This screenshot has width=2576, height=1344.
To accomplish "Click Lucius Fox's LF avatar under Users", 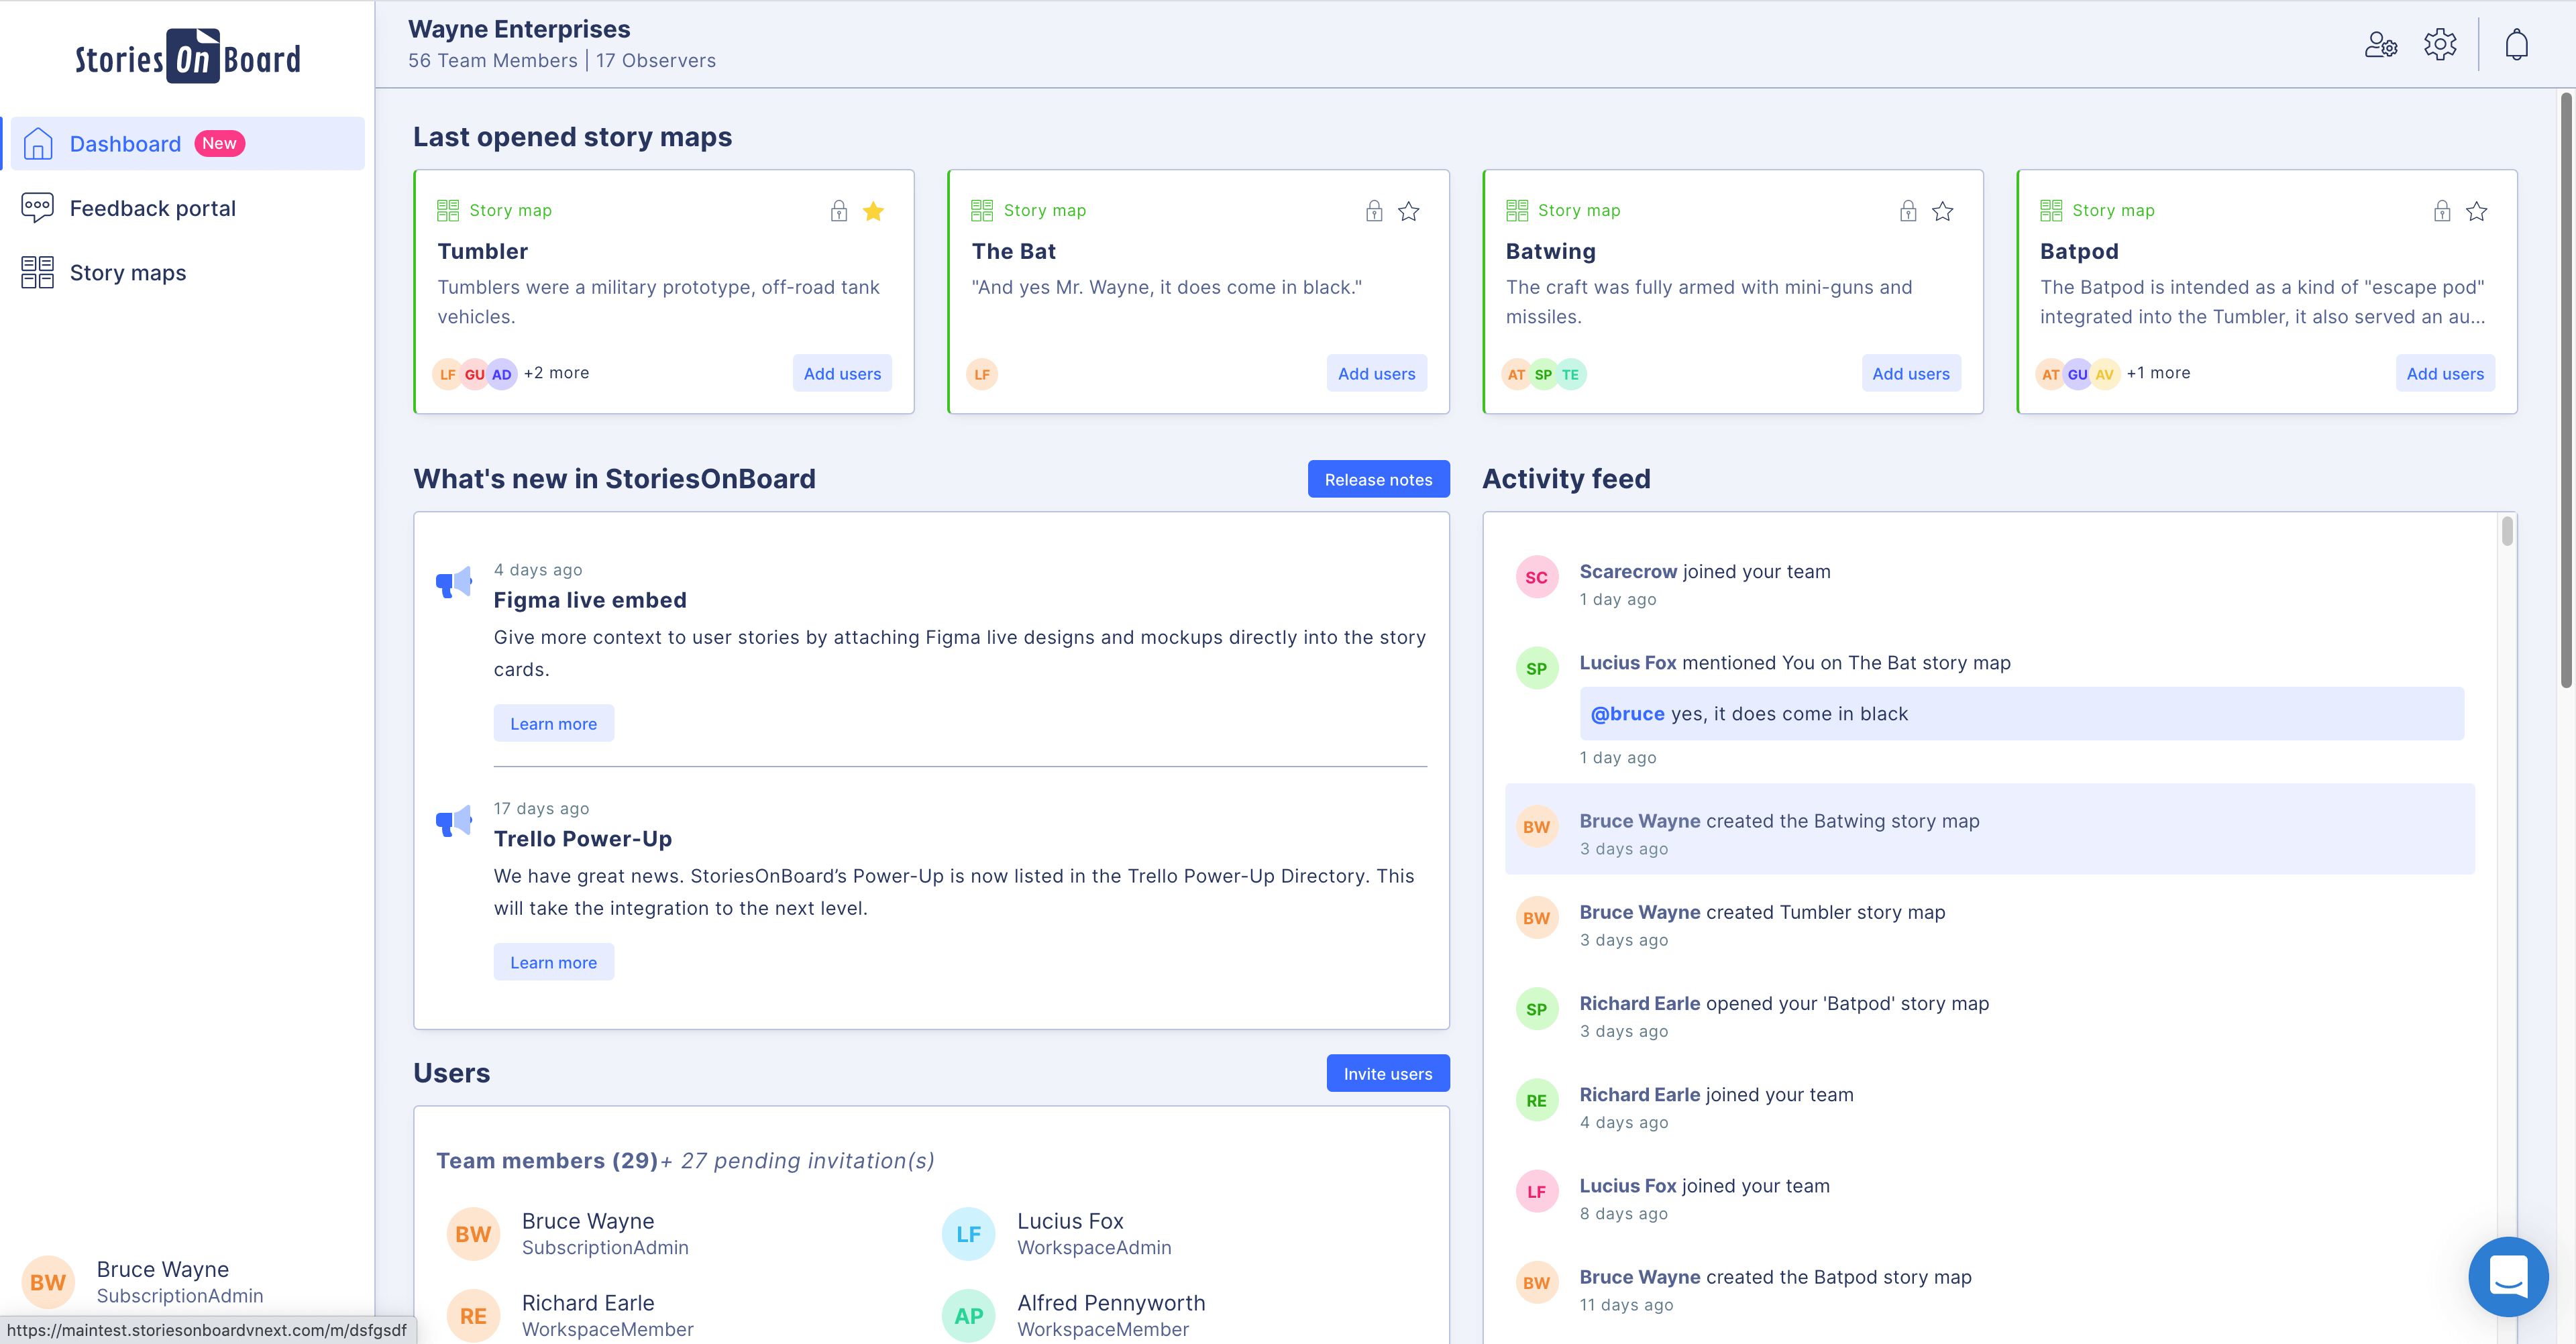I will (x=968, y=1233).
